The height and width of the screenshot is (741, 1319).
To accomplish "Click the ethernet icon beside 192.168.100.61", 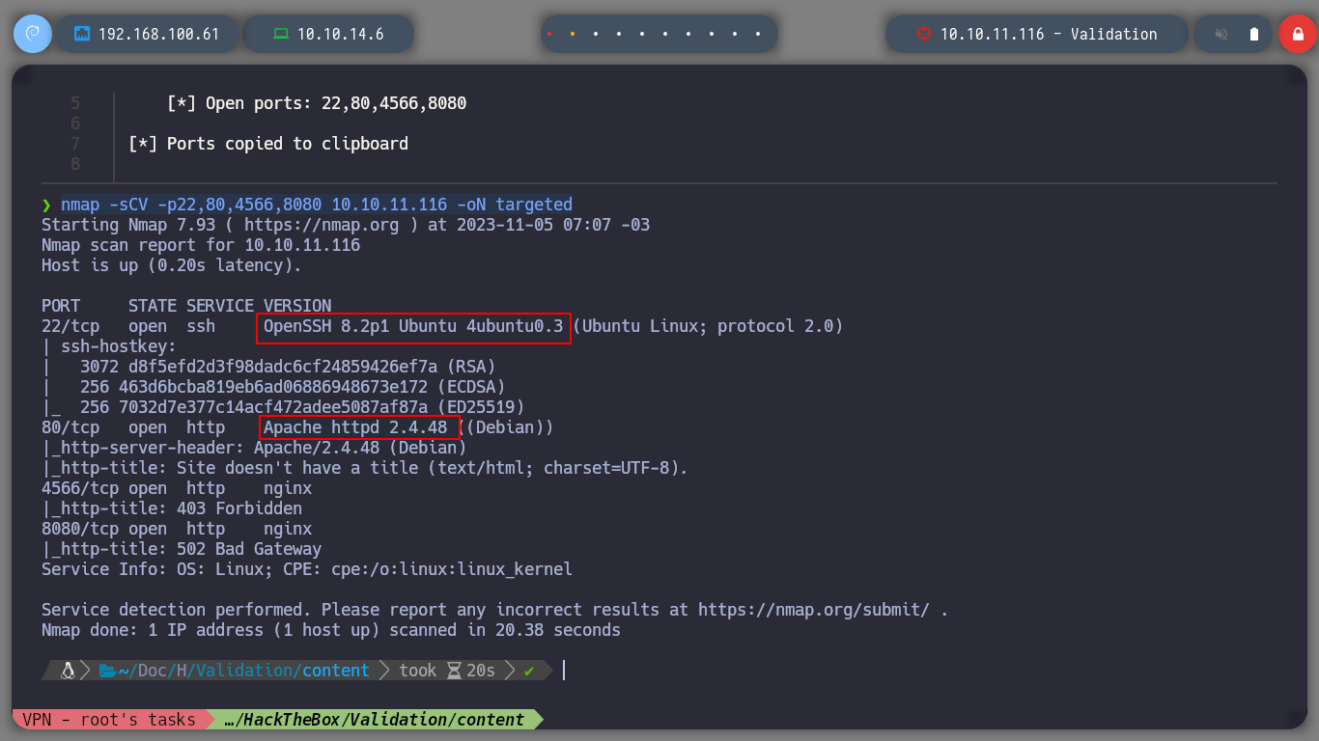I will [x=82, y=34].
